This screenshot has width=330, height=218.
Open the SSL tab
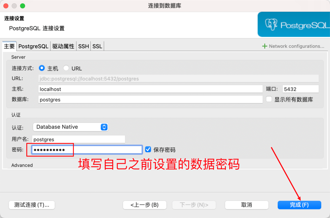tap(97, 46)
